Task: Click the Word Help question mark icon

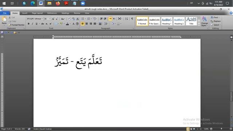Action: point(231,13)
